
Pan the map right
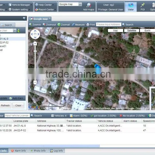38,34
